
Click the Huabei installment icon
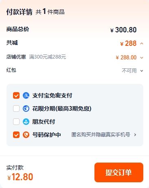(x=26, y=109)
